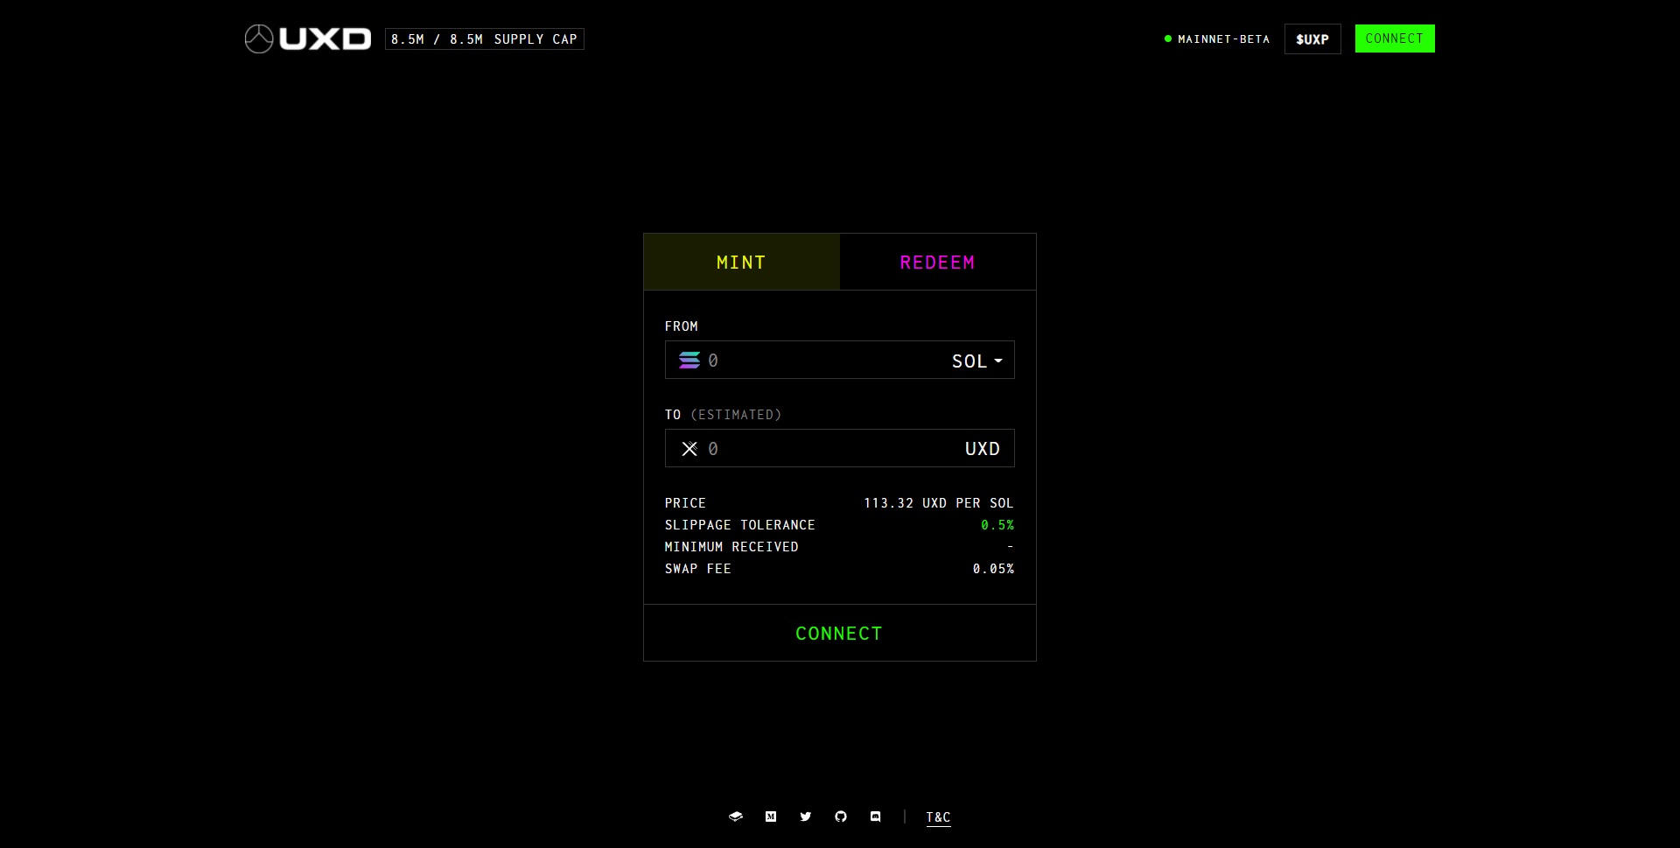Open the Discord icon in footer
1680x848 pixels.
(876, 816)
